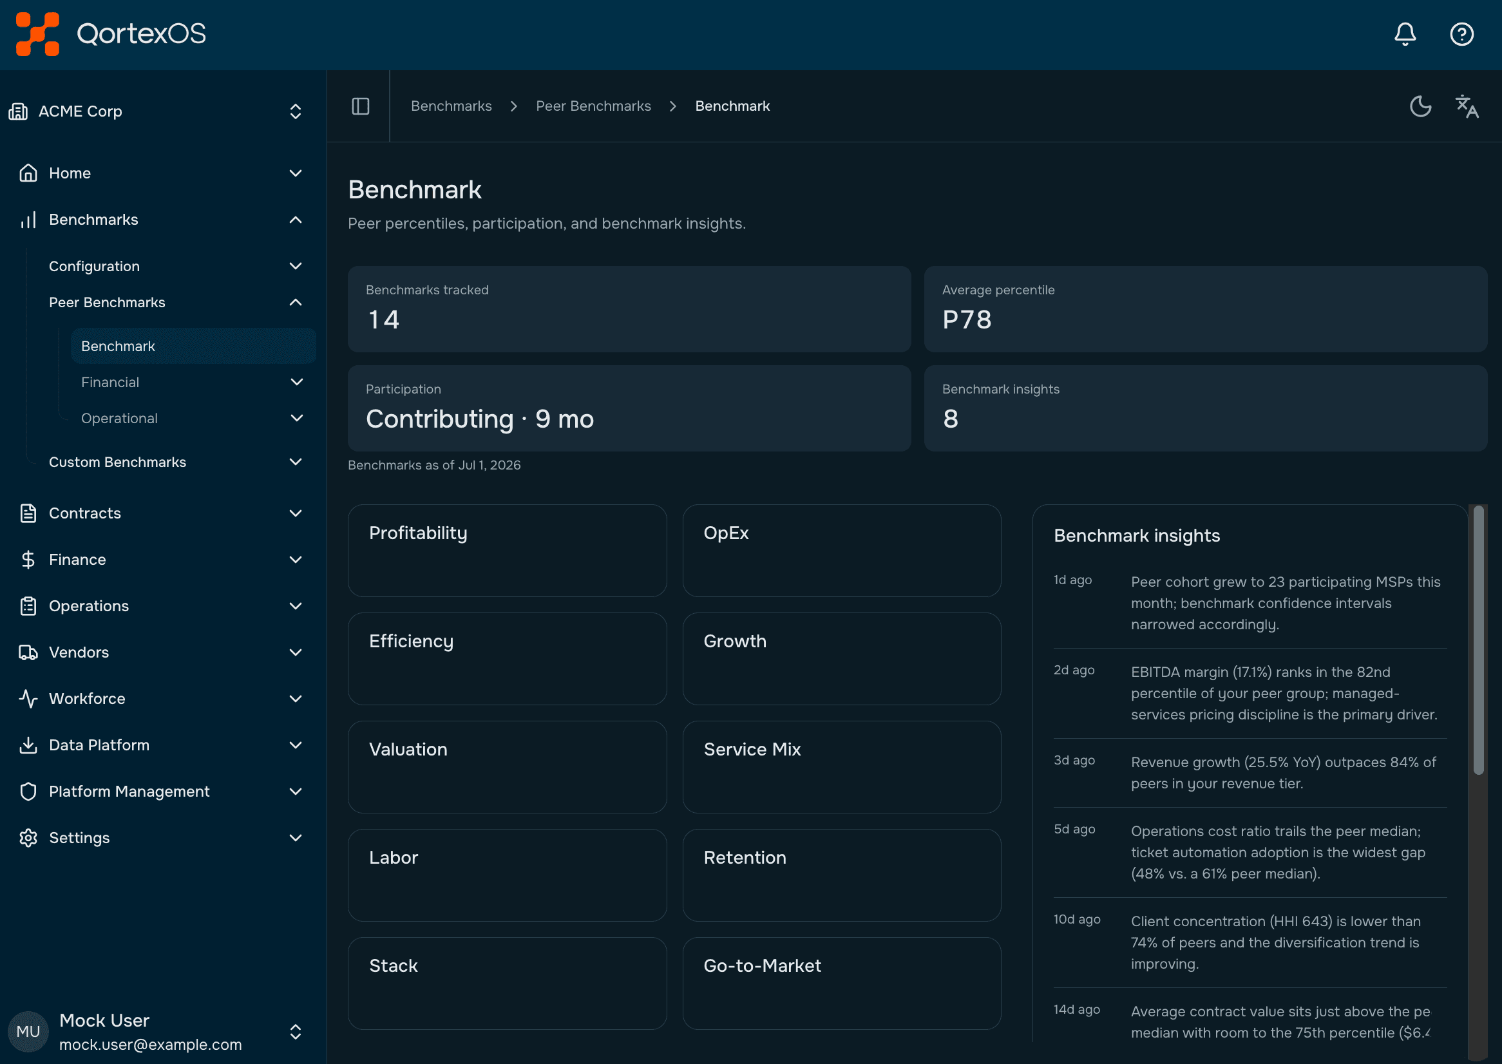Expand the Operational submenu chevron
The image size is (1502, 1064).
pyautogui.click(x=297, y=418)
